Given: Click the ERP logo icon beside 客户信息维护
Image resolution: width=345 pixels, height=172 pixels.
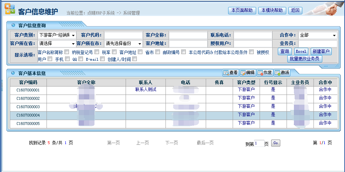Looking at the screenshot, I should (10, 10).
